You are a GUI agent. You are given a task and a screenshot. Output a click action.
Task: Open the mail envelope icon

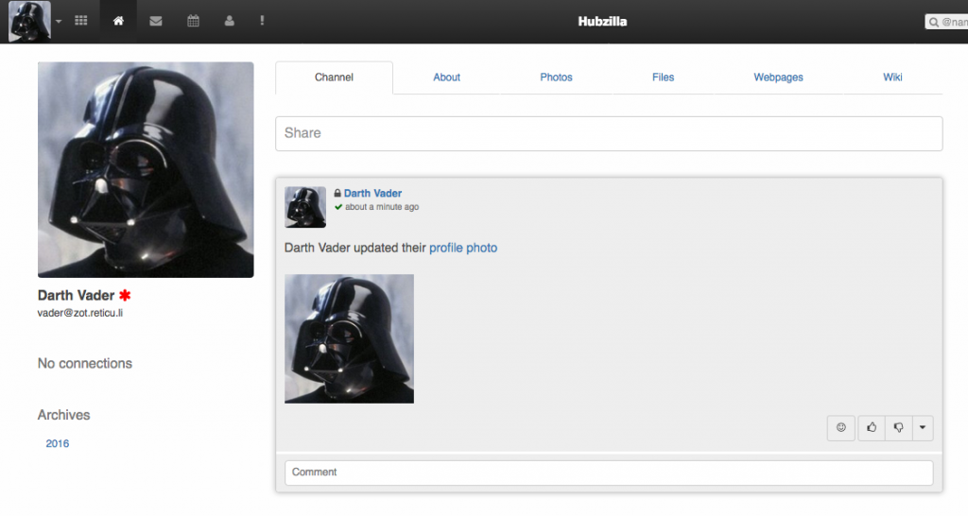click(x=155, y=21)
